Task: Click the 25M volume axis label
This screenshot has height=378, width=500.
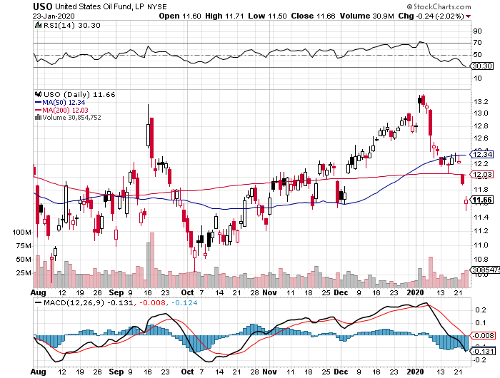Action: 24,273
